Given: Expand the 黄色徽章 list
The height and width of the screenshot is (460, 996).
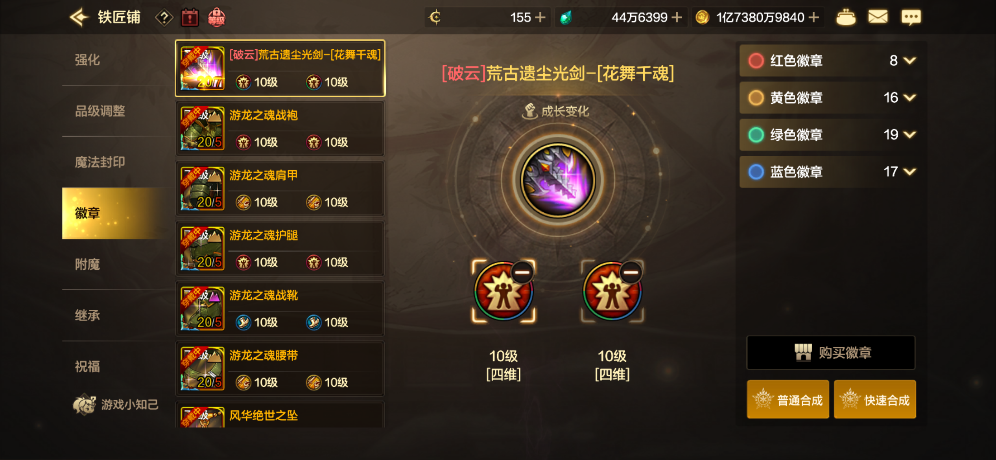Looking at the screenshot, I should [x=909, y=98].
